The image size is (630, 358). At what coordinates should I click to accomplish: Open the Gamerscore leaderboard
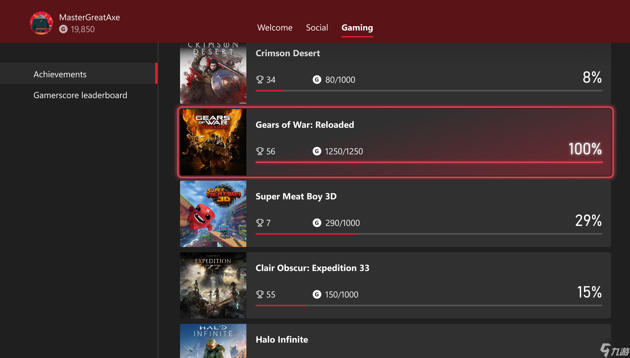coord(80,95)
